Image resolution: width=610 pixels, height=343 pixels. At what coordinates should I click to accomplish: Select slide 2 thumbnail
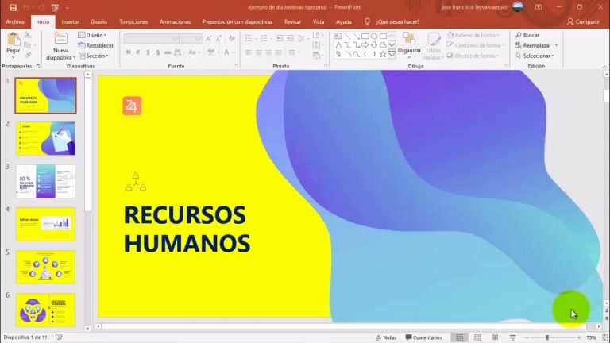coord(46,138)
